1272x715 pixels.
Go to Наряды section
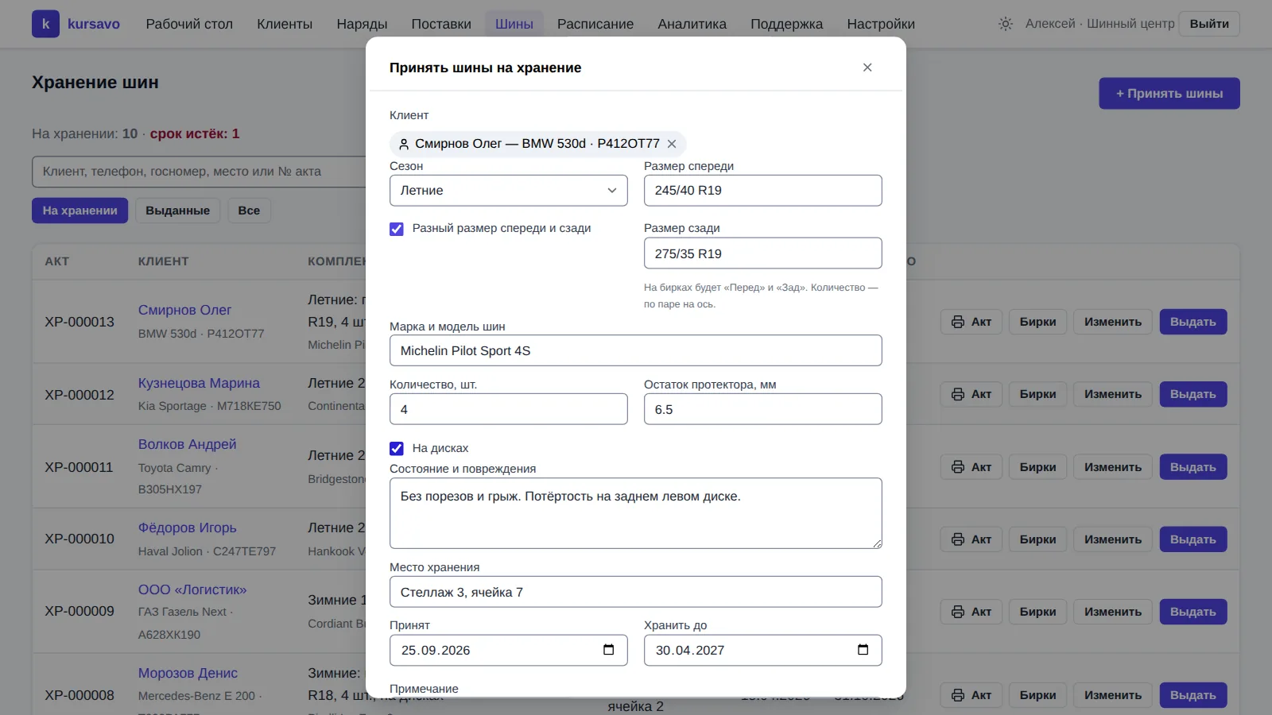[362, 24]
